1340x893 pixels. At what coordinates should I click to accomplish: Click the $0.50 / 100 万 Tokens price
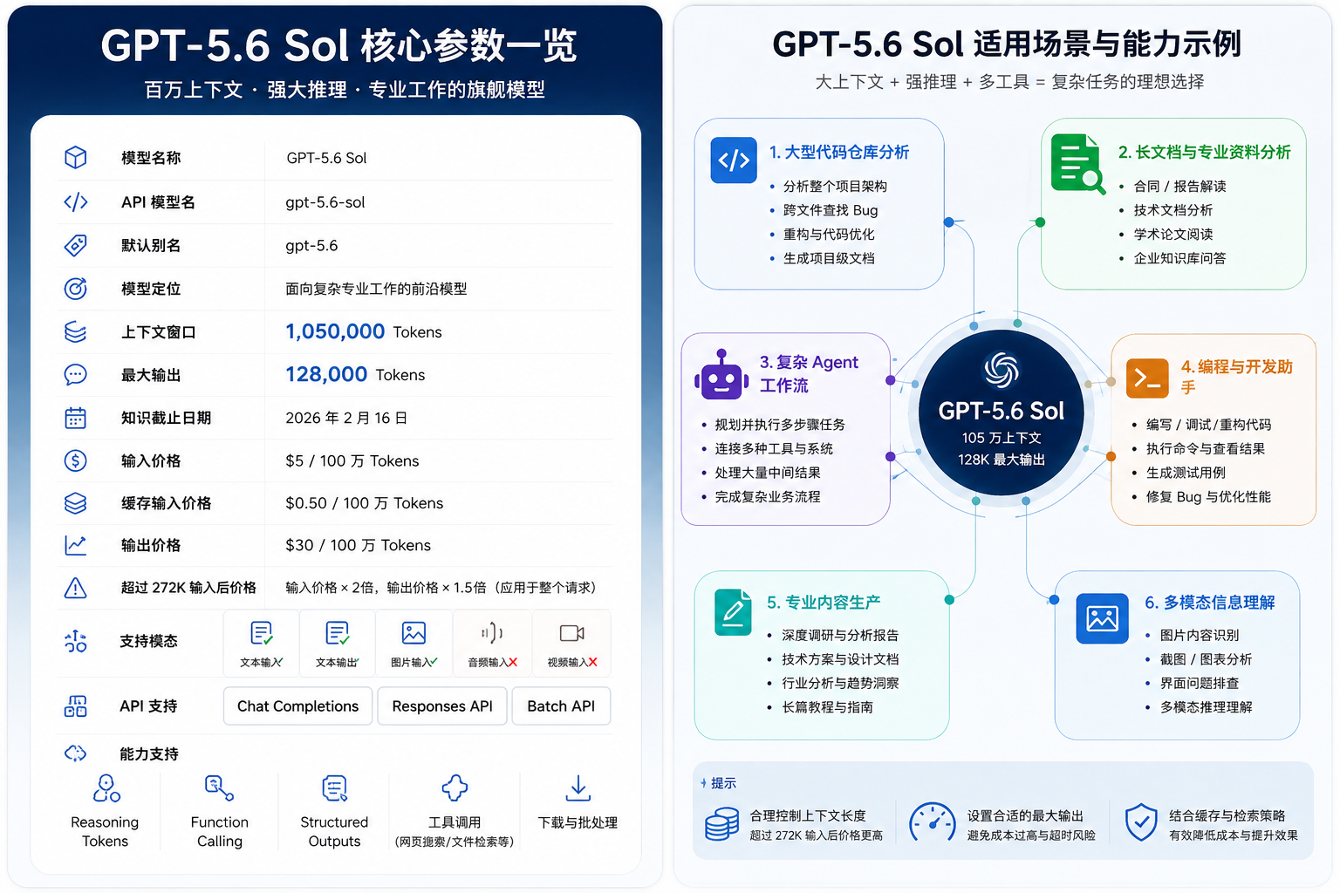click(365, 503)
